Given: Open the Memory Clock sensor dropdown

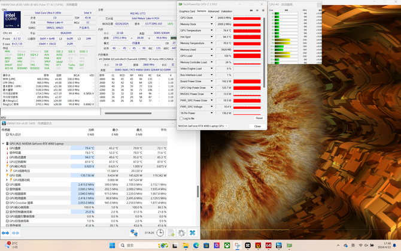Looking at the screenshot, I should tap(211, 24).
